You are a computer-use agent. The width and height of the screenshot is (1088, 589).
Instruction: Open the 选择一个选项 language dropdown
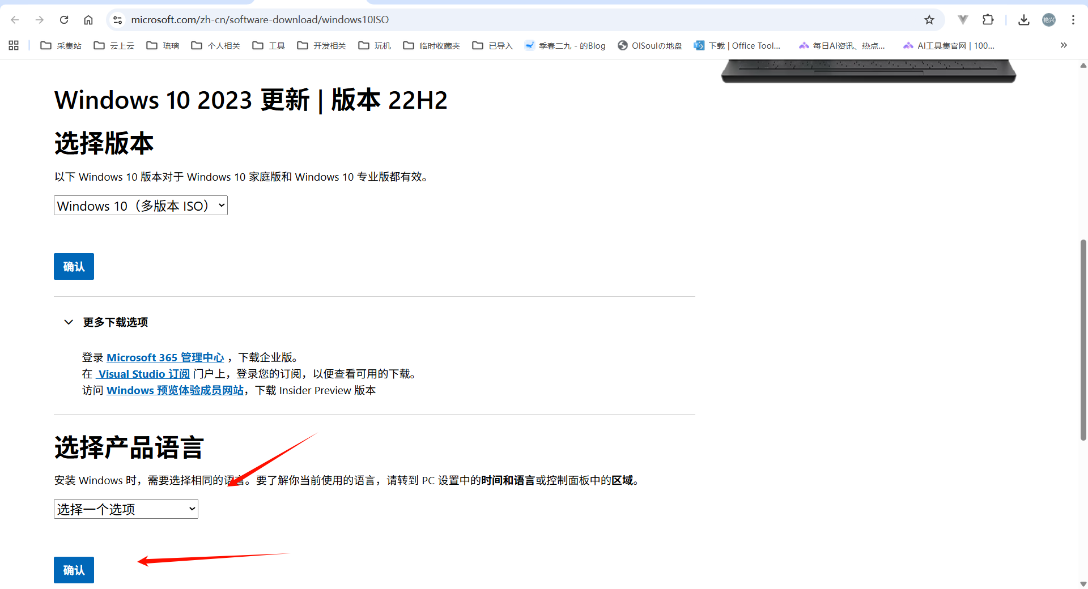pyautogui.click(x=126, y=509)
